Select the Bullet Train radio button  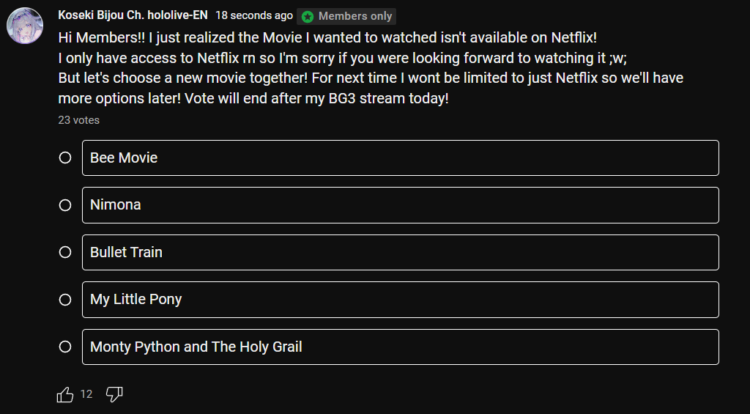[65, 252]
